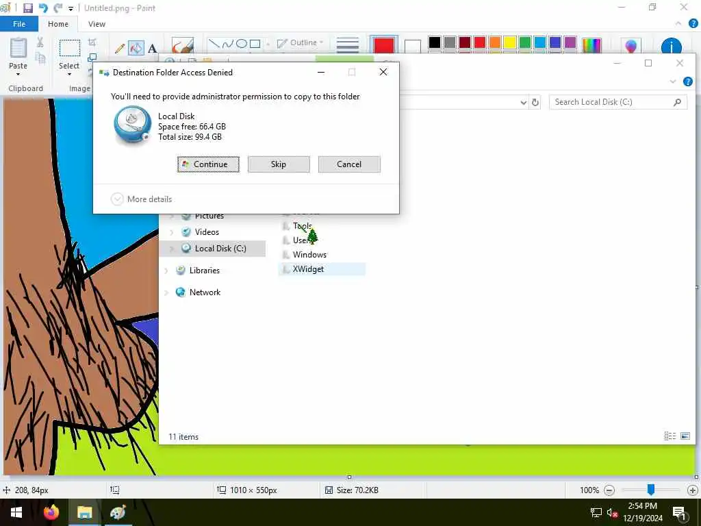Click Continue in Access Denied dialog
Screen dimensions: 701x526
point(208,164)
